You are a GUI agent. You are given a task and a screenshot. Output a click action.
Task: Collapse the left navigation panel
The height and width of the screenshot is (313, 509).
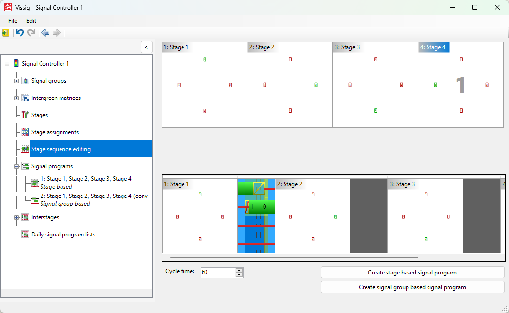coord(146,47)
